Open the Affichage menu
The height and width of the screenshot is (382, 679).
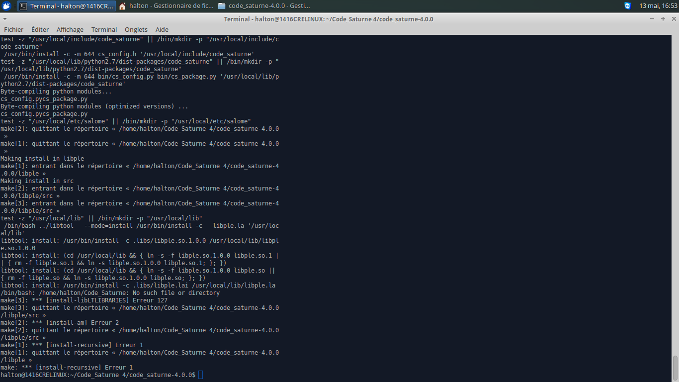click(x=70, y=30)
